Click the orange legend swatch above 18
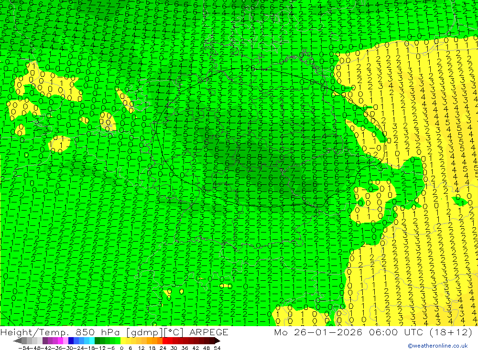Image resolution: width=478 pixels, height=350 pixels. click(154, 340)
